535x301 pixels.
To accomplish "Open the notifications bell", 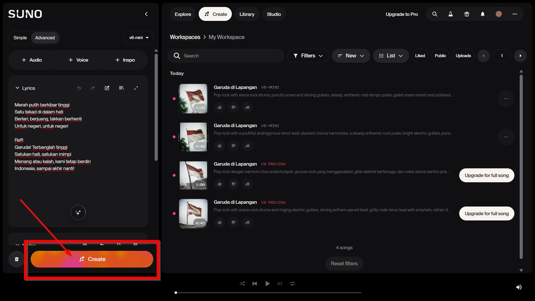I will pyautogui.click(x=483, y=14).
